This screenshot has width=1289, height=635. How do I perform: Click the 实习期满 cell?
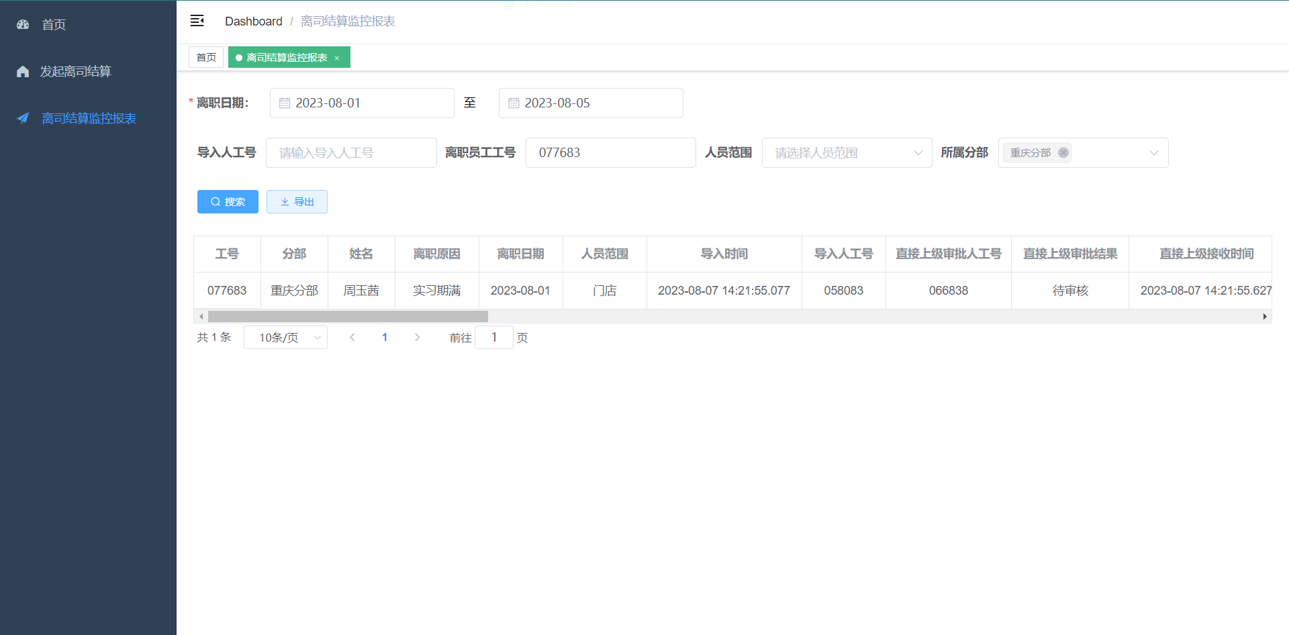[437, 291]
